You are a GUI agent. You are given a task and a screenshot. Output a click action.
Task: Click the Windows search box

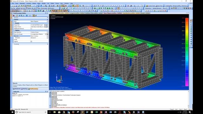point(31,112)
